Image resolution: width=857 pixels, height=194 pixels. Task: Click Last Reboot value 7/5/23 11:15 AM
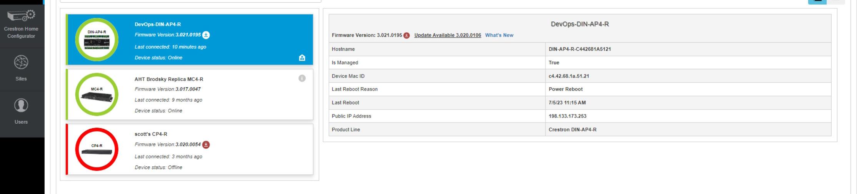[x=567, y=103]
